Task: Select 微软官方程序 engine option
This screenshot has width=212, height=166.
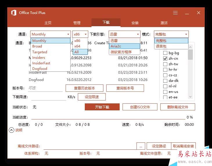Action: [x=124, y=52]
